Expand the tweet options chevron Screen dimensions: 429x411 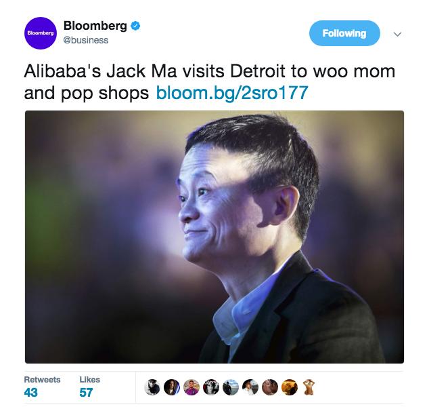398,35
